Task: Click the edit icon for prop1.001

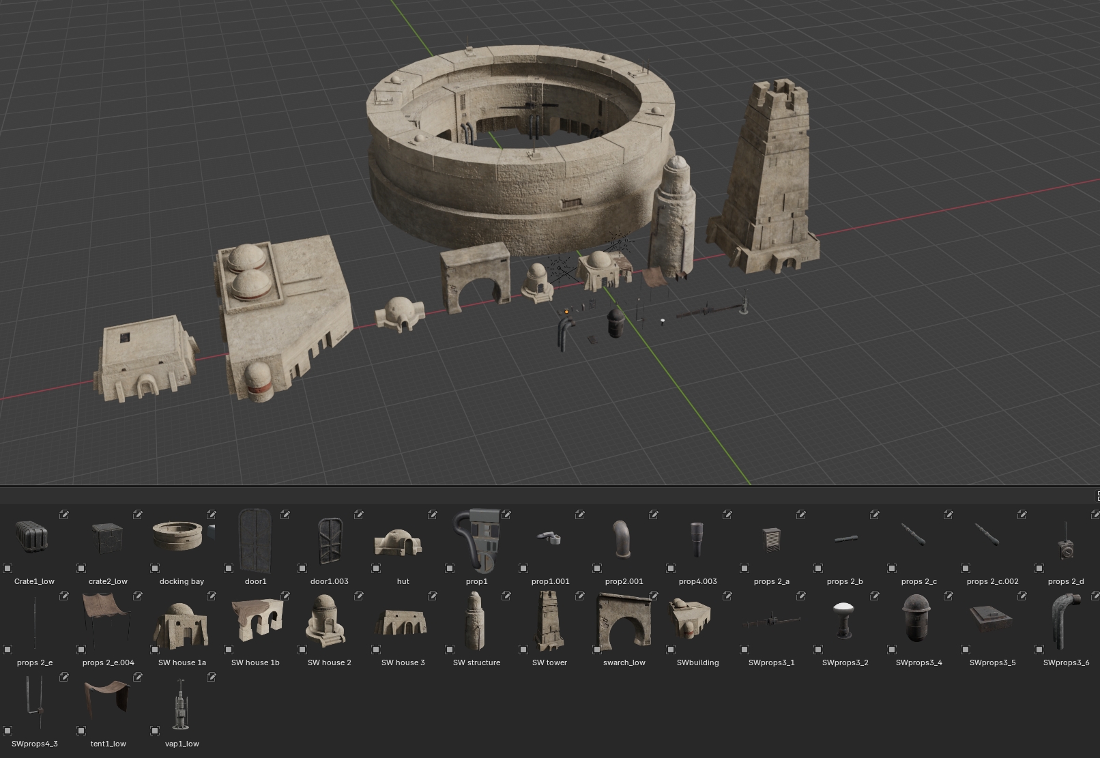Action: coord(580,514)
